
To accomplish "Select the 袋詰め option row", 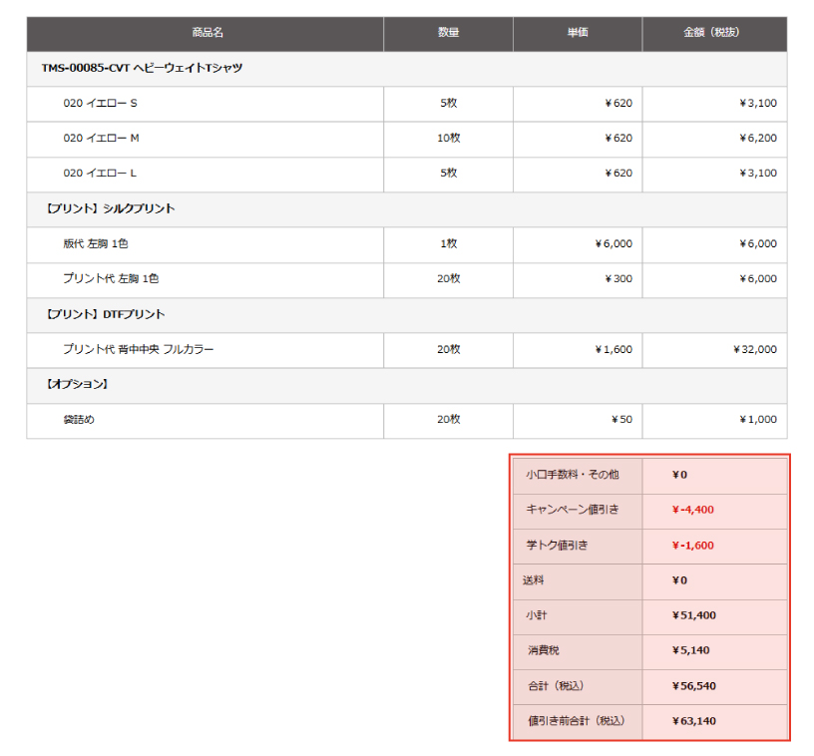I will [79, 419].
